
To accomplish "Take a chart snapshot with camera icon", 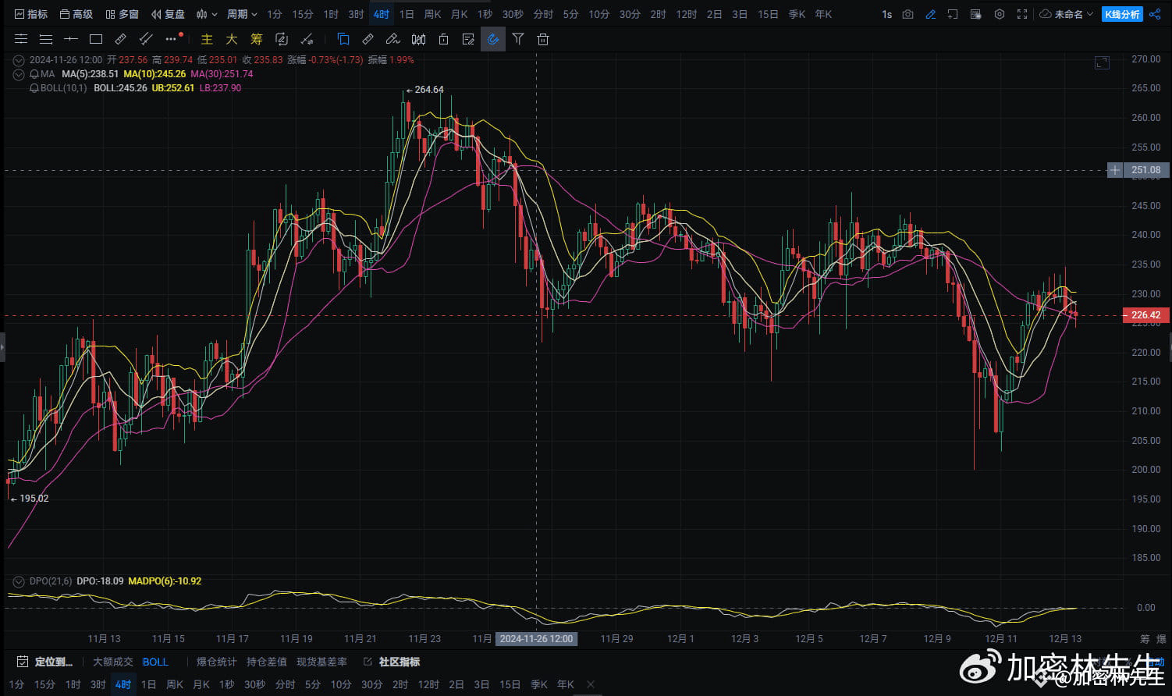I will [907, 14].
